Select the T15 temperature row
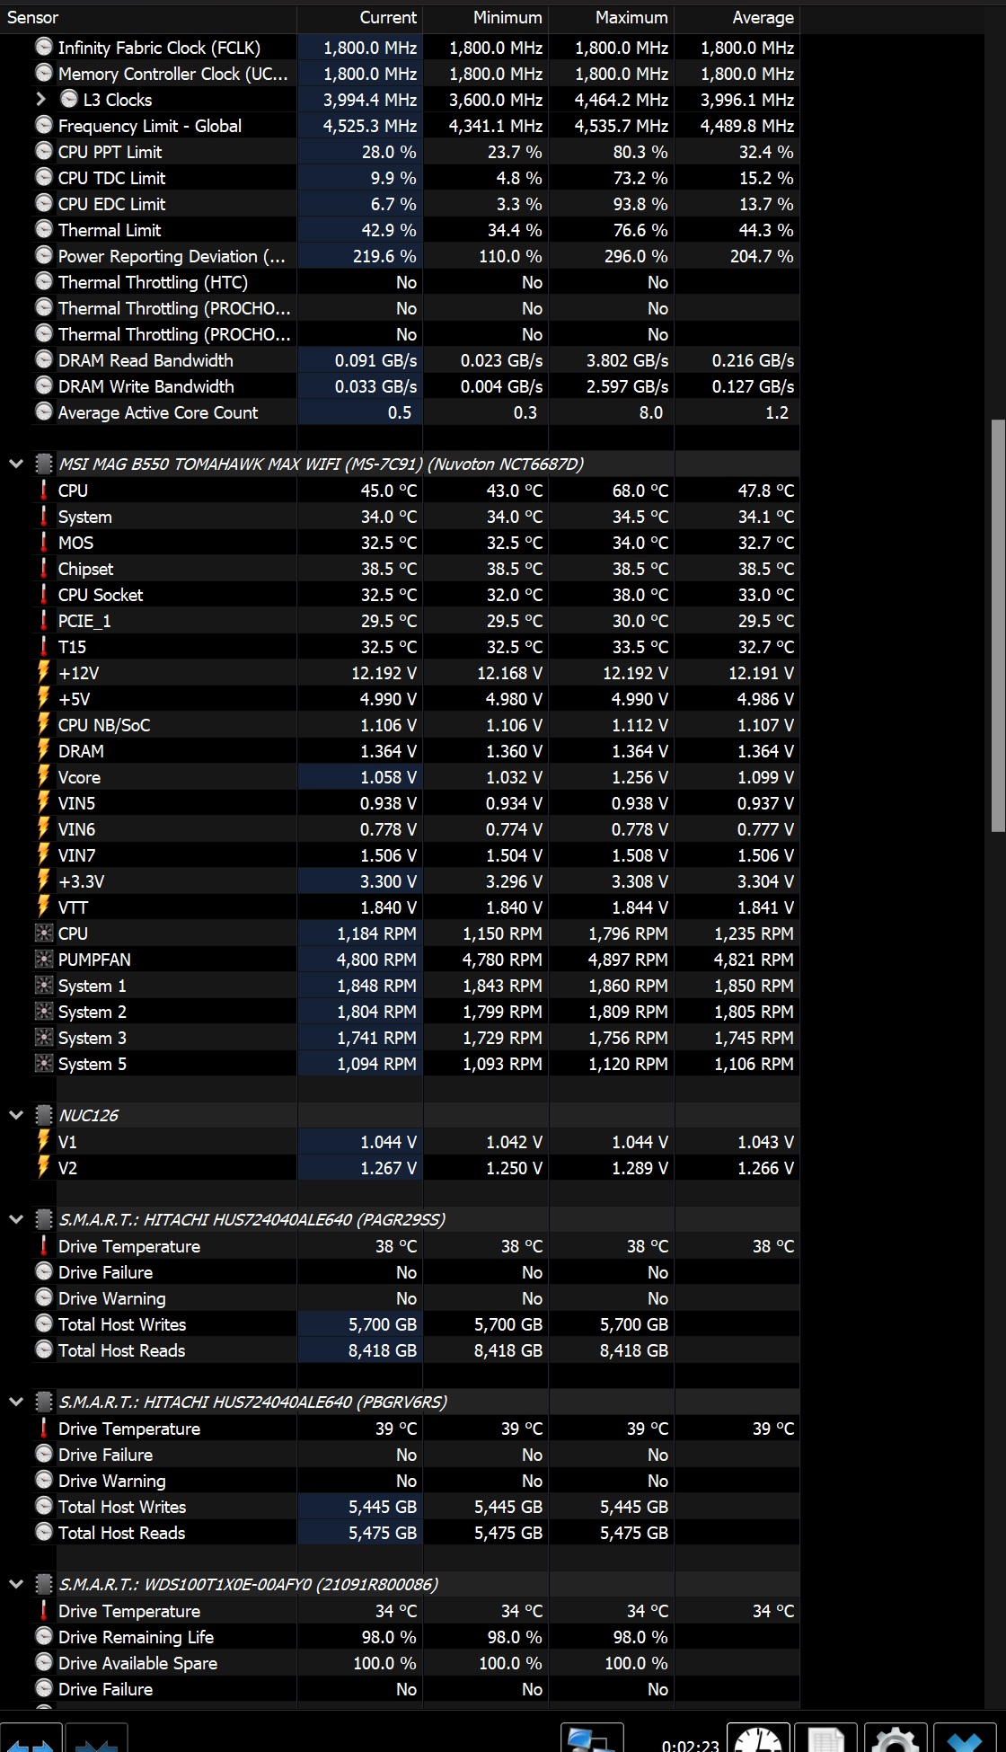 pyautogui.click(x=400, y=647)
